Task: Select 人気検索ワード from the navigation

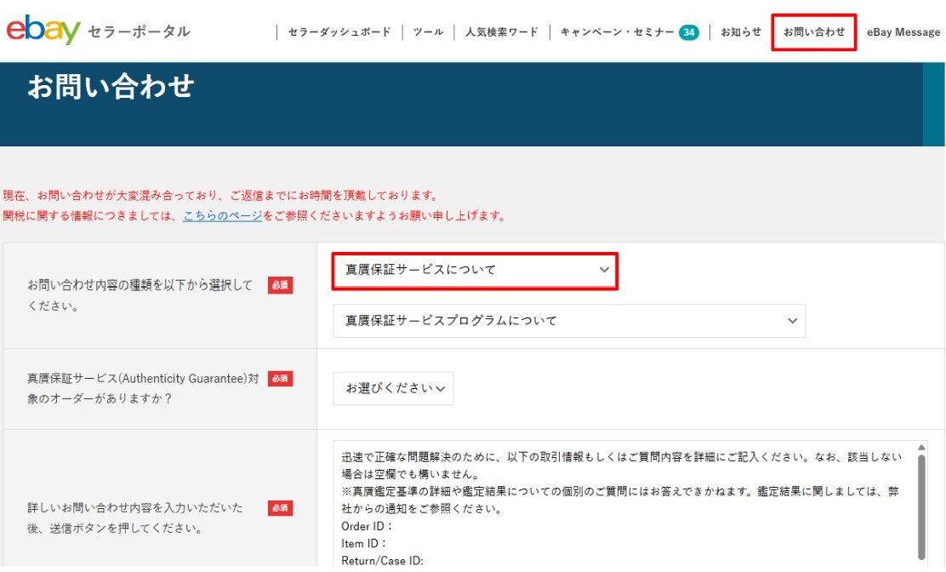Action: coord(501,31)
